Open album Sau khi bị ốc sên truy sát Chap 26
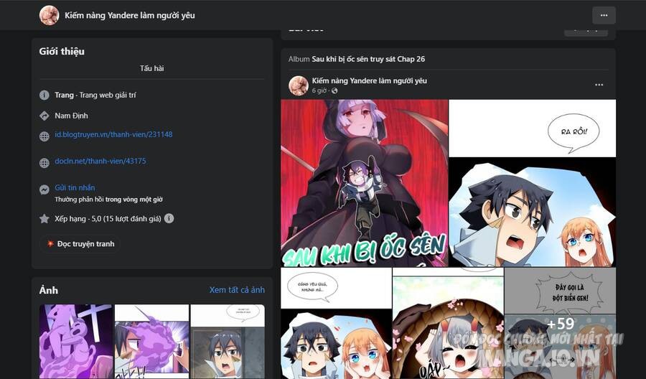Viewport: 646px width, 379px height. click(368, 59)
